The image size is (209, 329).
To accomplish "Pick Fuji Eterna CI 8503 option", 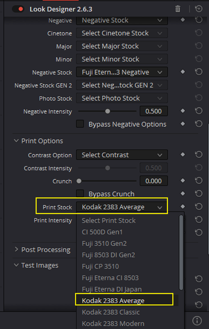I will point(110,278).
